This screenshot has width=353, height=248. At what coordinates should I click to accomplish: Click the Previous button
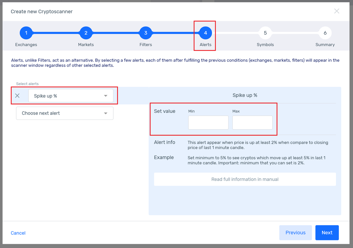[295, 233]
